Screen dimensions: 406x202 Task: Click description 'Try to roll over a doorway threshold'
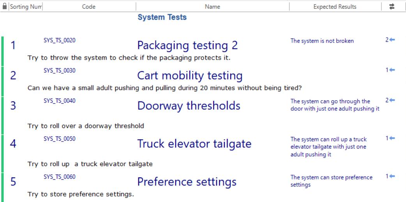pos(86,126)
